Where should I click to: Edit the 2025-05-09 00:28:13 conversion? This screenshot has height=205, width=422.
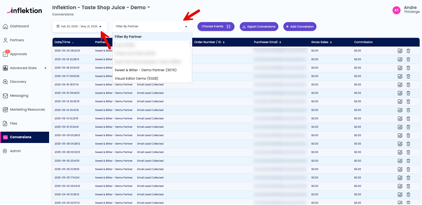(x=400, y=135)
